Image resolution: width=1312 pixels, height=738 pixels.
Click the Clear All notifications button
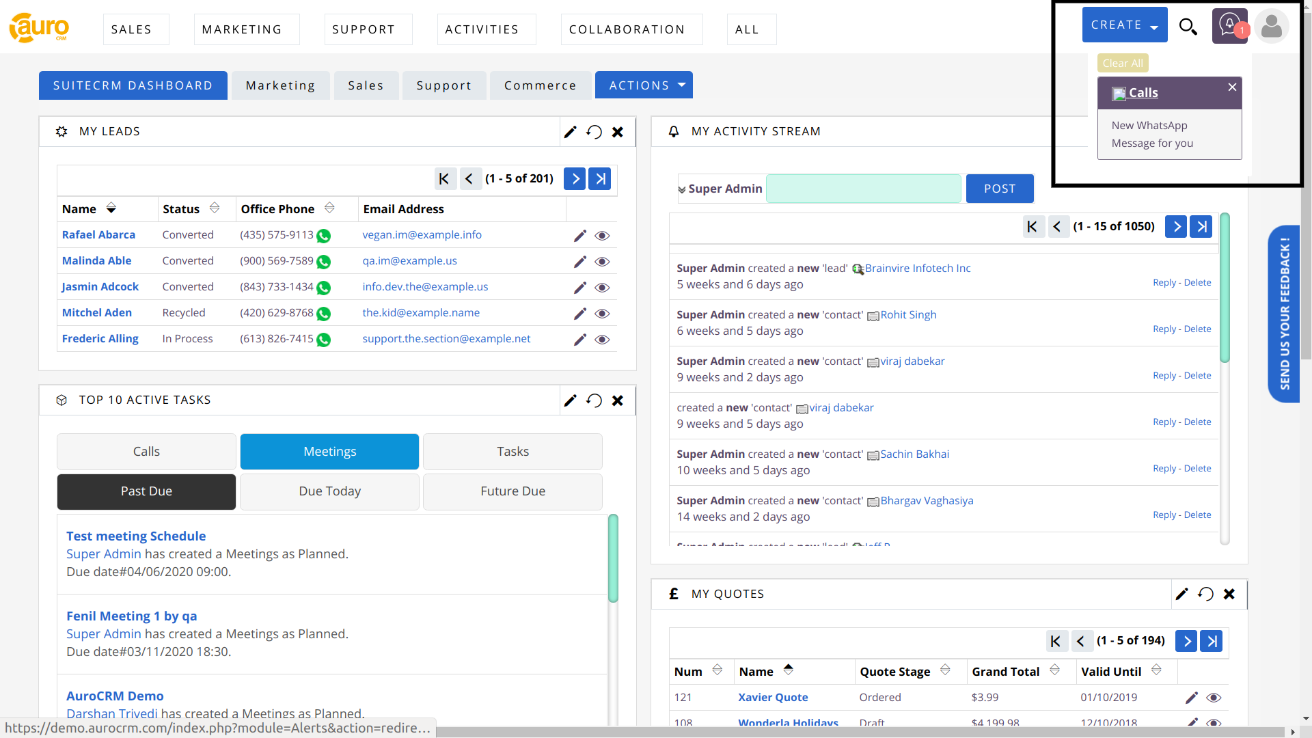click(1123, 63)
